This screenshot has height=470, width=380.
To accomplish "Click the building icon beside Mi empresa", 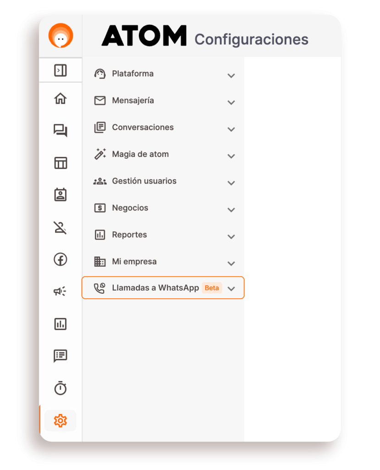I will point(100,261).
